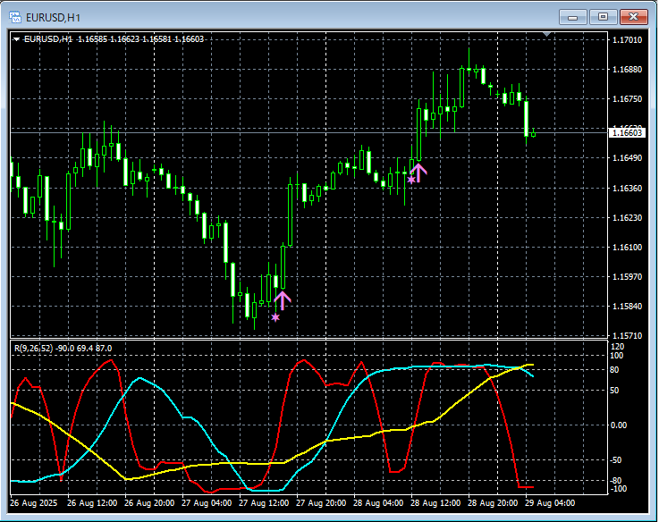659x522 pixels.
Task: Select the pink star beside the 28 Aug arrow
Action: pos(411,180)
